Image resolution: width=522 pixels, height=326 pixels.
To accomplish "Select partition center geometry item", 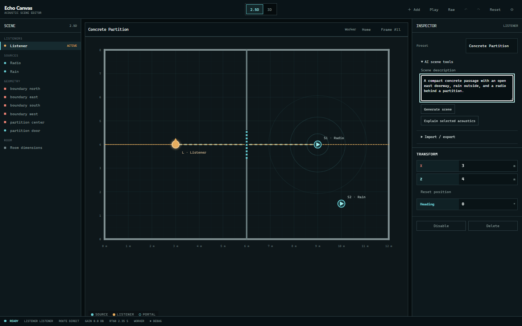I will pyautogui.click(x=41, y=122).
